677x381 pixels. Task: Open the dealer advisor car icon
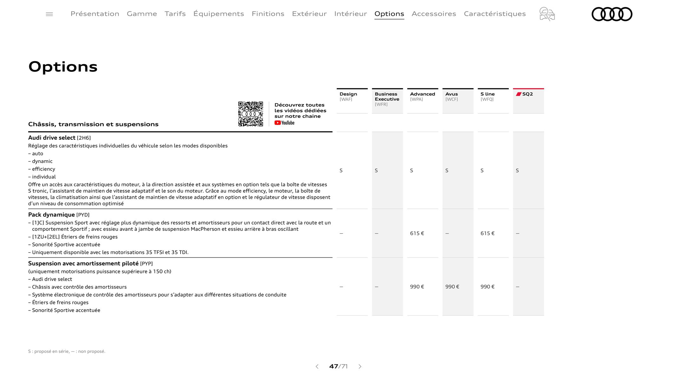click(x=547, y=14)
